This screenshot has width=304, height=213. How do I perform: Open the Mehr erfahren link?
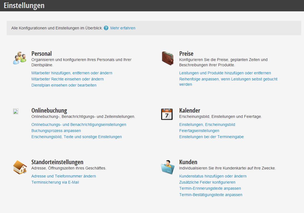(x=123, y=28)
